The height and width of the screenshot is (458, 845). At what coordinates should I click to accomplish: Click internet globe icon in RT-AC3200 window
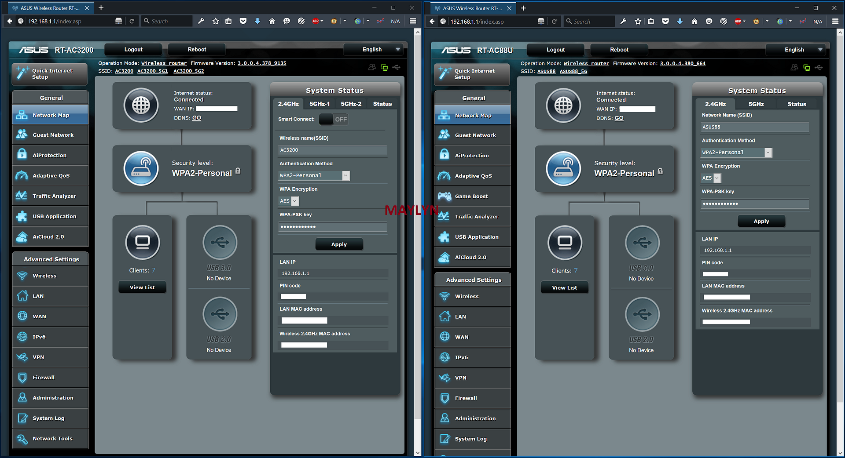[x=141, y=105]
